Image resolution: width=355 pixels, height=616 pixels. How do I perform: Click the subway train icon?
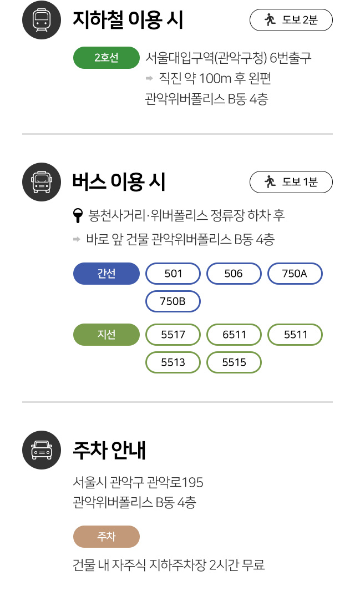pos(42,19)
